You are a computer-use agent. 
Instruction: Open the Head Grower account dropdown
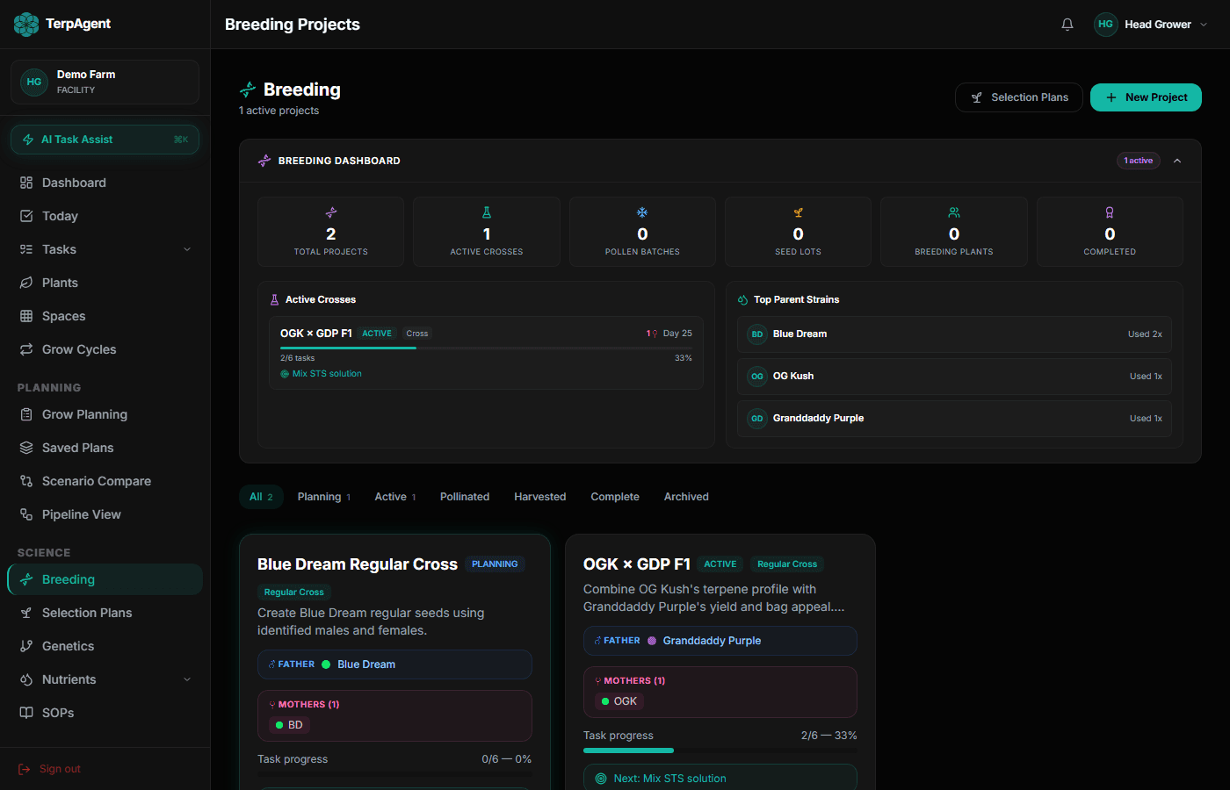pyautogui.click(x=1151, y=24)
